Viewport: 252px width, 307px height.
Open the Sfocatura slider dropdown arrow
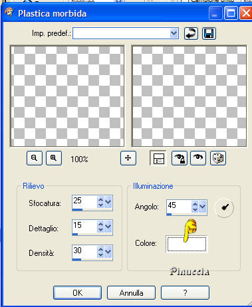108,202
